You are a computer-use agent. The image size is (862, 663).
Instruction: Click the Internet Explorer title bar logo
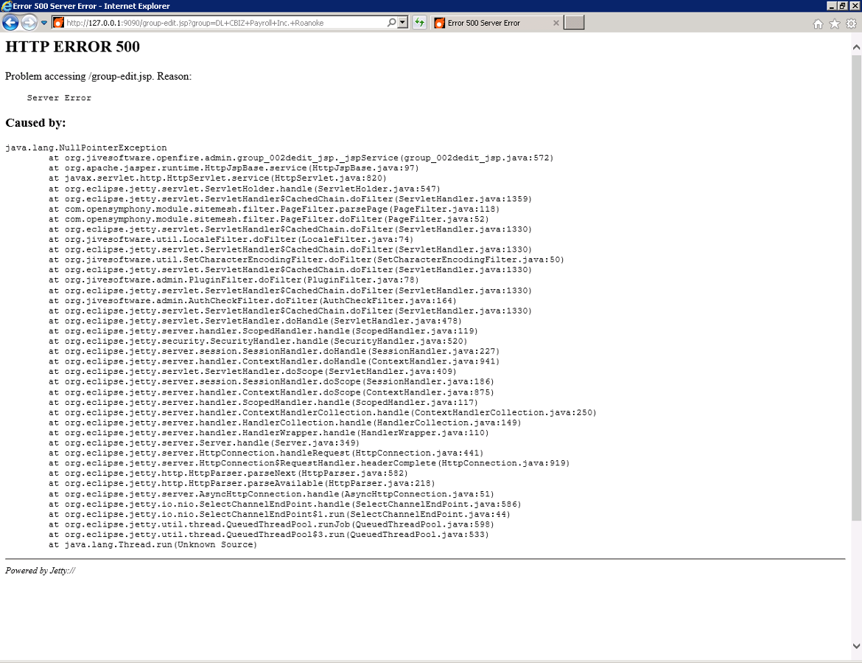tap(7, 6)
